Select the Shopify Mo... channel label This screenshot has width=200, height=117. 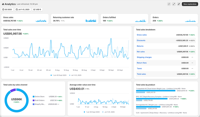(40, 104)
